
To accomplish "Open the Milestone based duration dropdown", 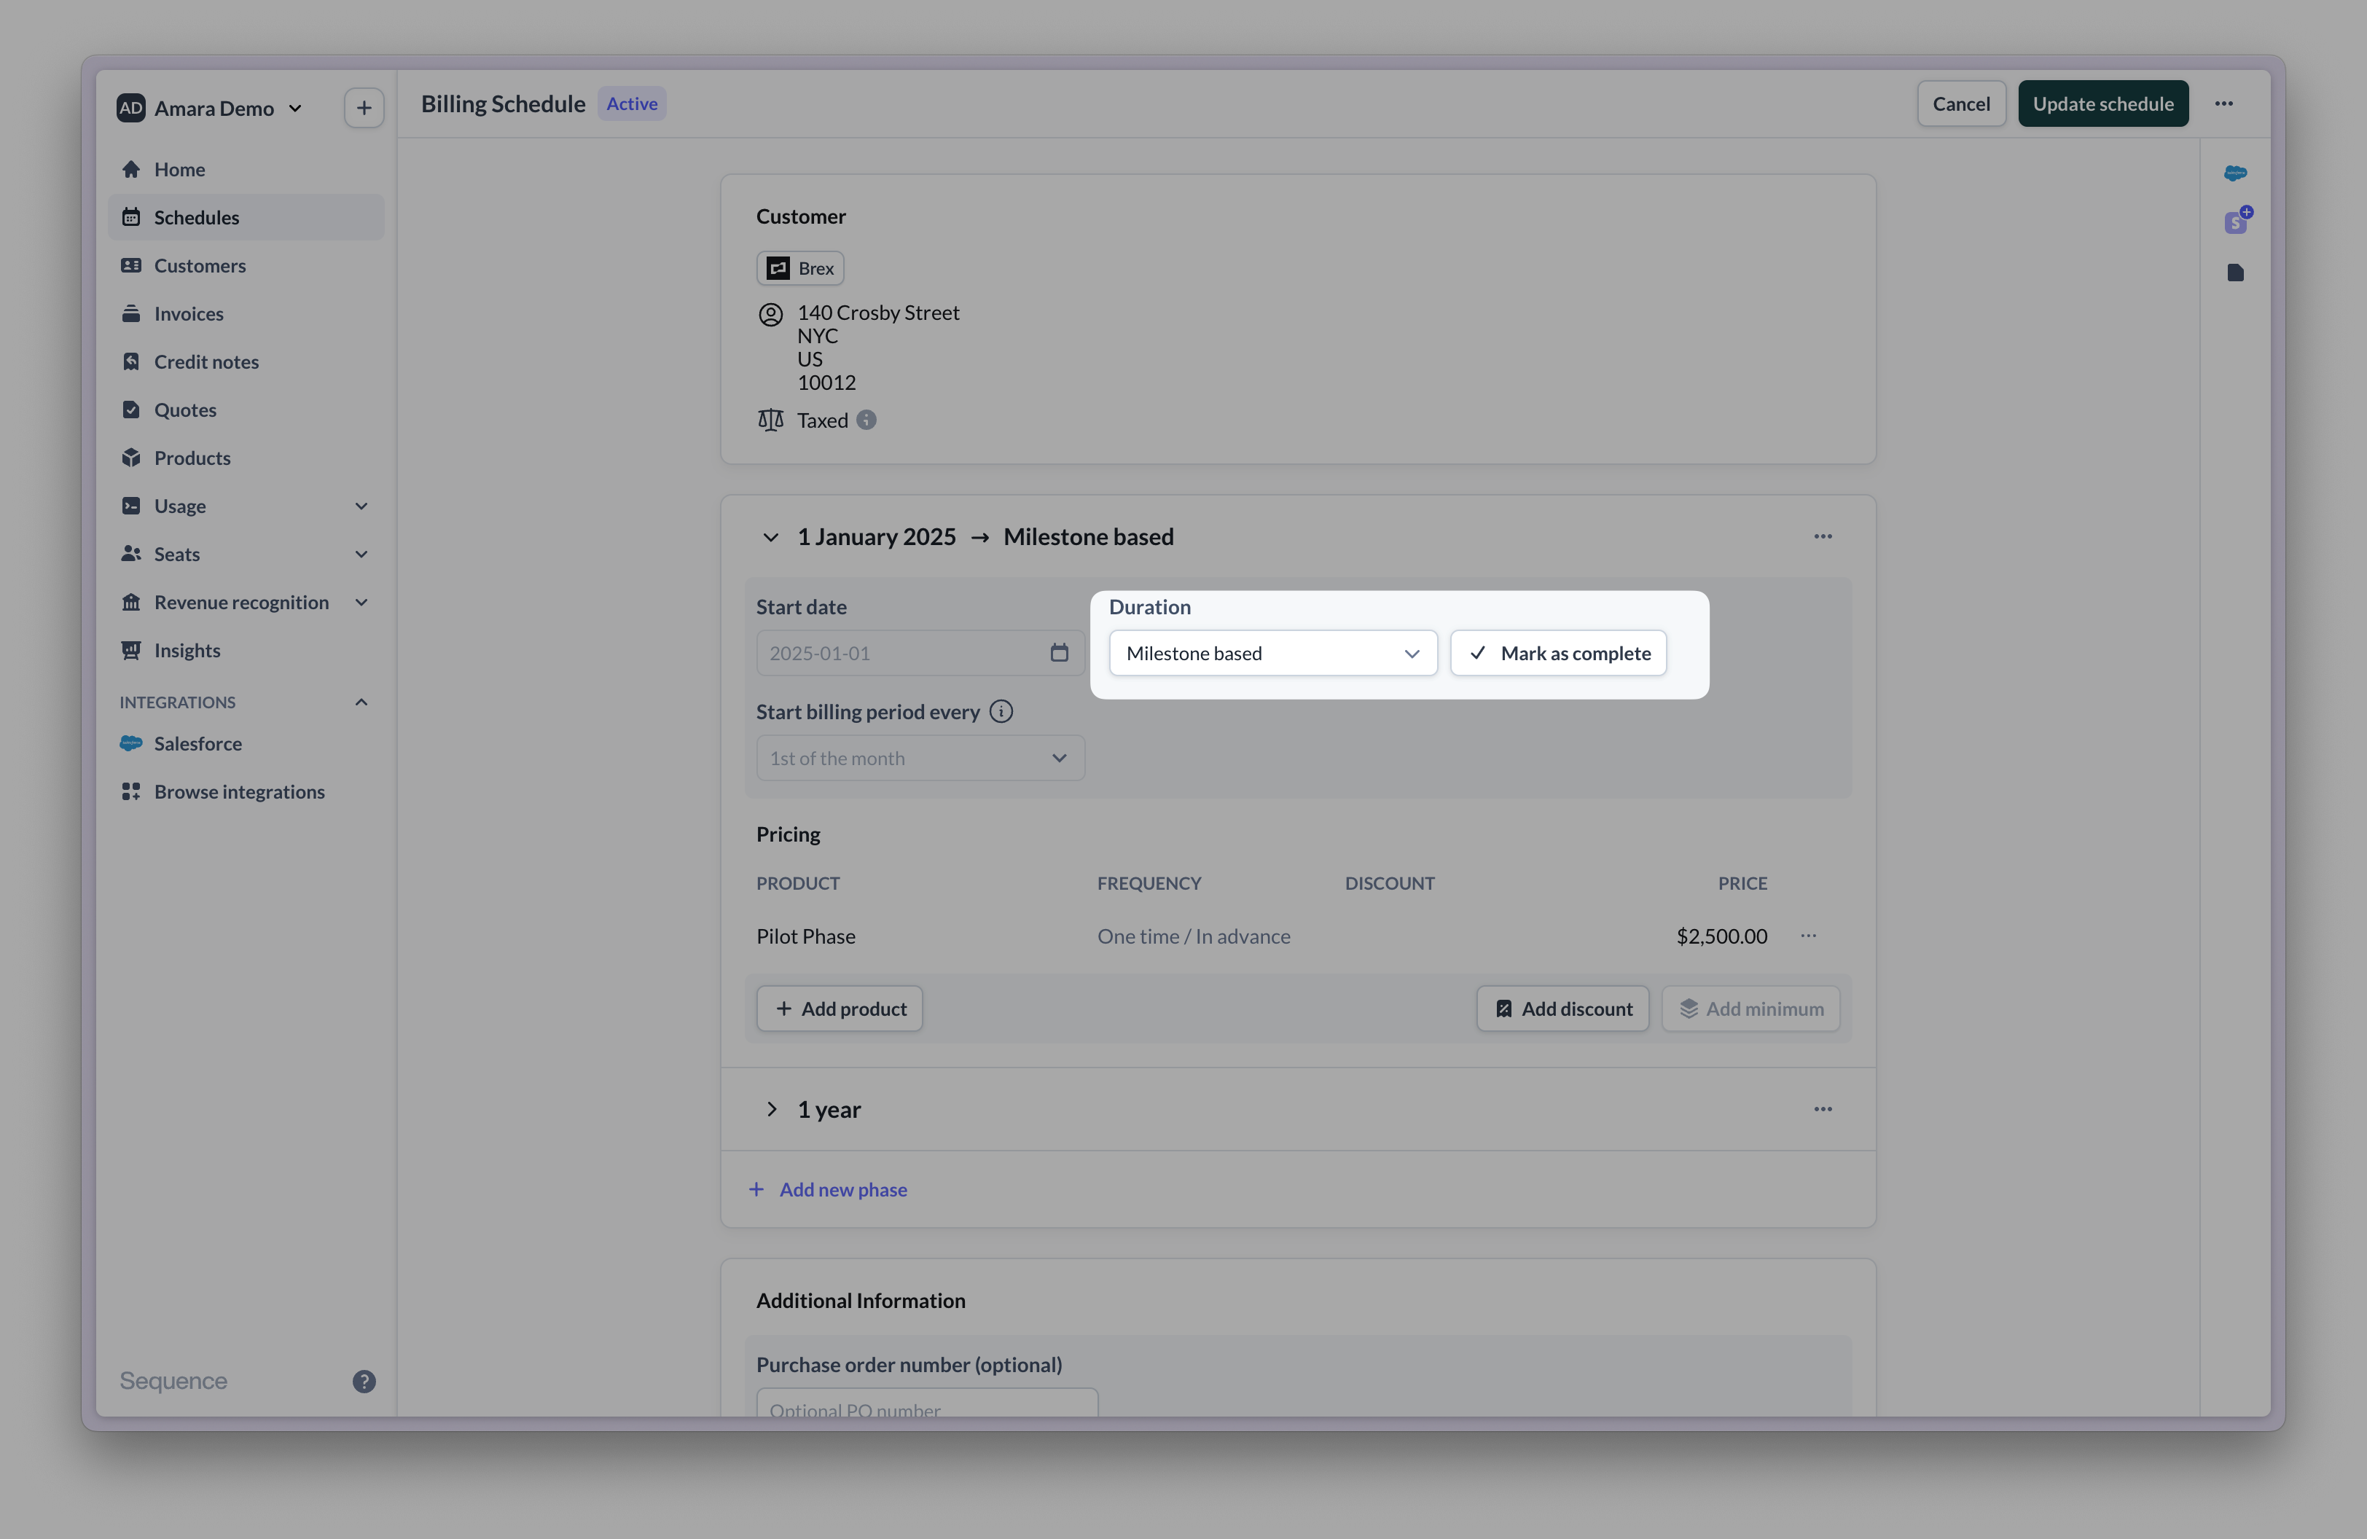I will pyautogui.click(x=1273, y=653).
